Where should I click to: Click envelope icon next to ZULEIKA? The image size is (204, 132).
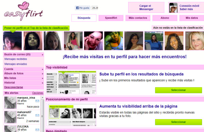(x=37, y=130)
